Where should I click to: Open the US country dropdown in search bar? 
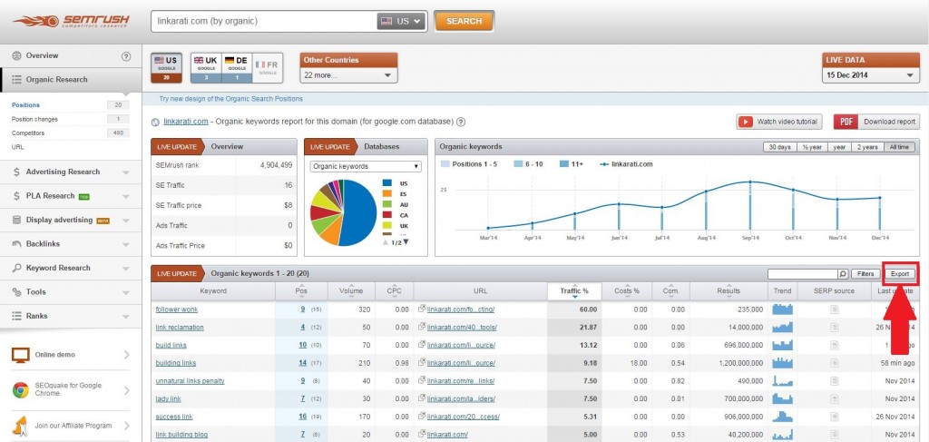coord(401,21)
